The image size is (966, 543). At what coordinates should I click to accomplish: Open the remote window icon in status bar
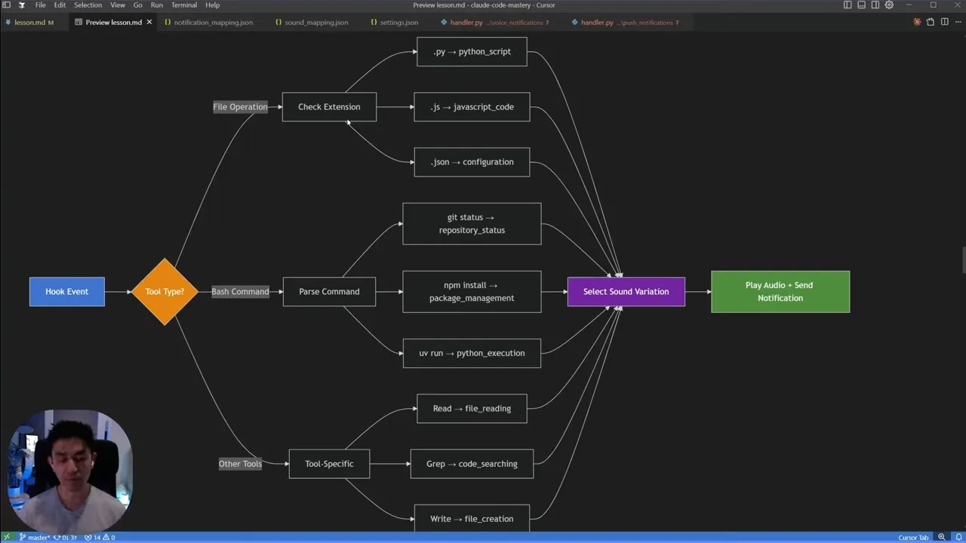coord(7,537)
